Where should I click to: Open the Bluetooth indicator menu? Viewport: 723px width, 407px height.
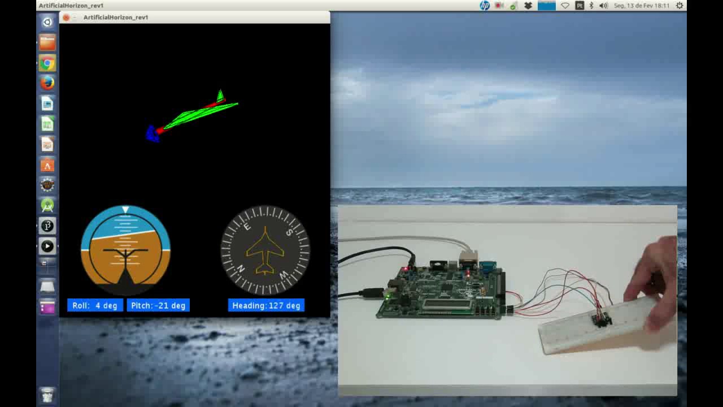tap(591, 6)
